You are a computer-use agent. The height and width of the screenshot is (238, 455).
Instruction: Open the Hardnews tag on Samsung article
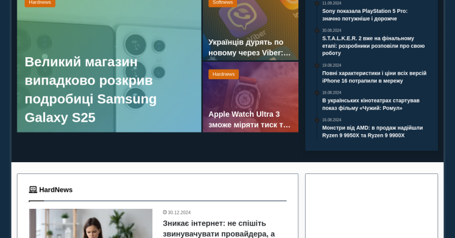(x=40, y=3)
